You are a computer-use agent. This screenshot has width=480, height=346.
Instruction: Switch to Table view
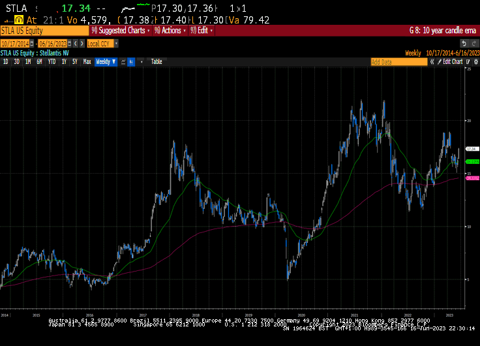157,61
